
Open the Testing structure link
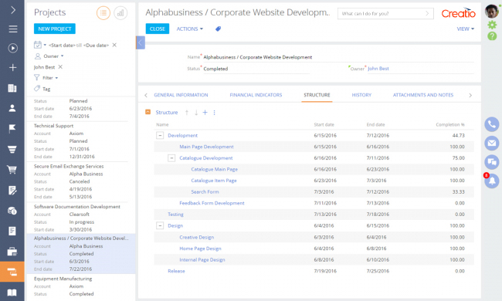tap(175, 215)
